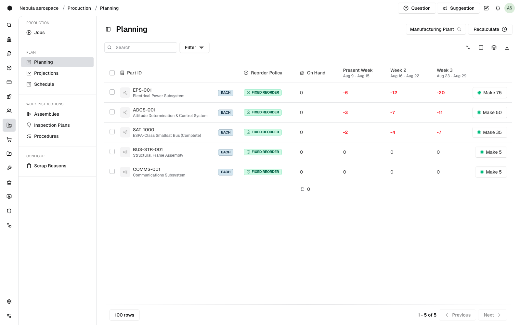This screenshot has height=325, width=520.
Task: Click the shopping cart icon in the left rail
Action: click(x=9, y=139)
